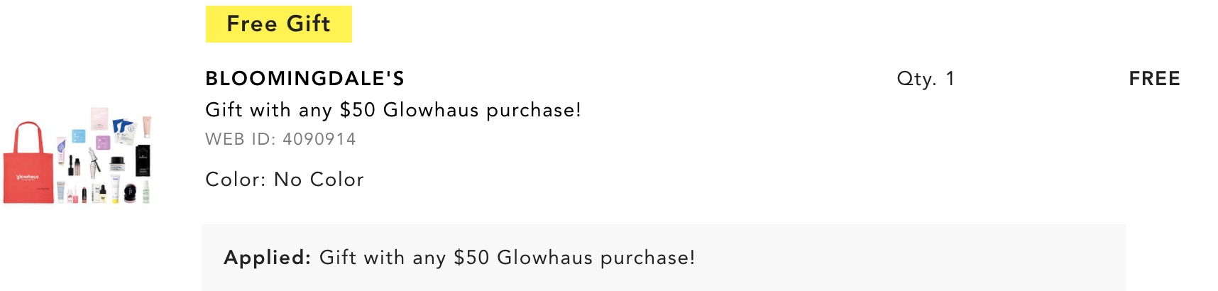Click the black sachet in the thumbnail
This screenshot has width=1218, height=291.
(x=143, y=160)
